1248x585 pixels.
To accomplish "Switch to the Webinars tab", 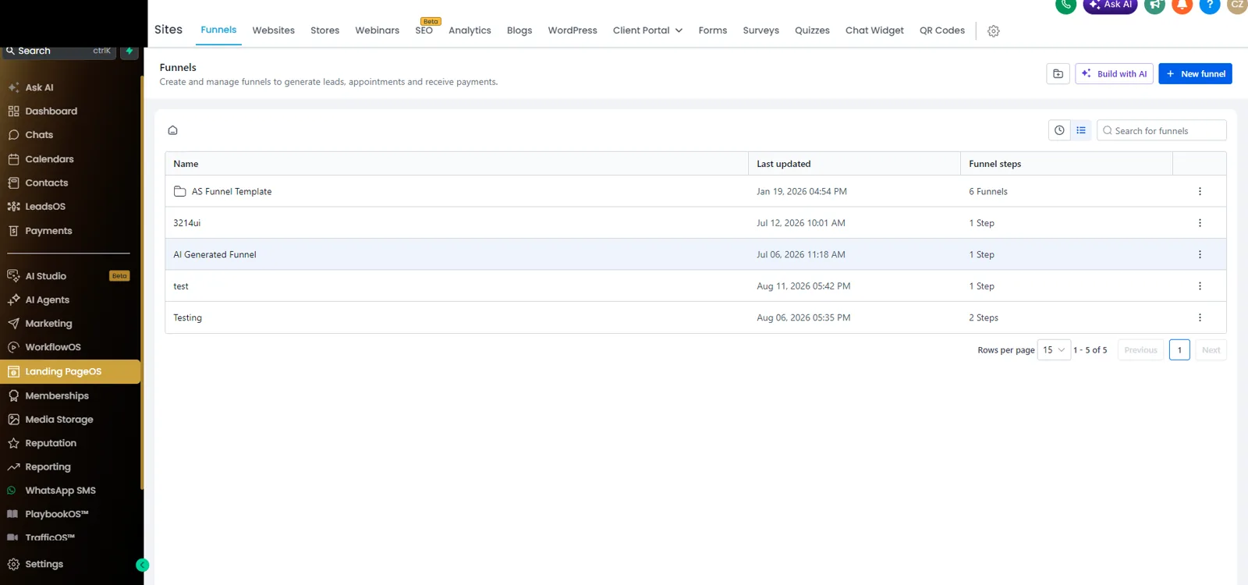I will [377, 30].
